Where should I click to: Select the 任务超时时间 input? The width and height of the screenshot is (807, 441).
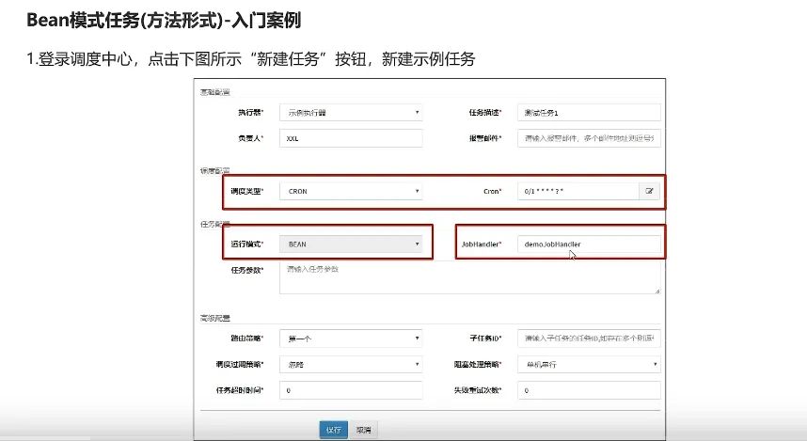tap(351, 389)
